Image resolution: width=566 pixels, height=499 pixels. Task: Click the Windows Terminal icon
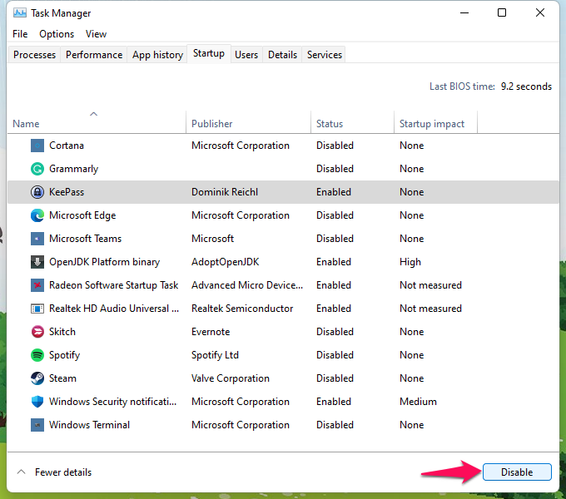37,425
